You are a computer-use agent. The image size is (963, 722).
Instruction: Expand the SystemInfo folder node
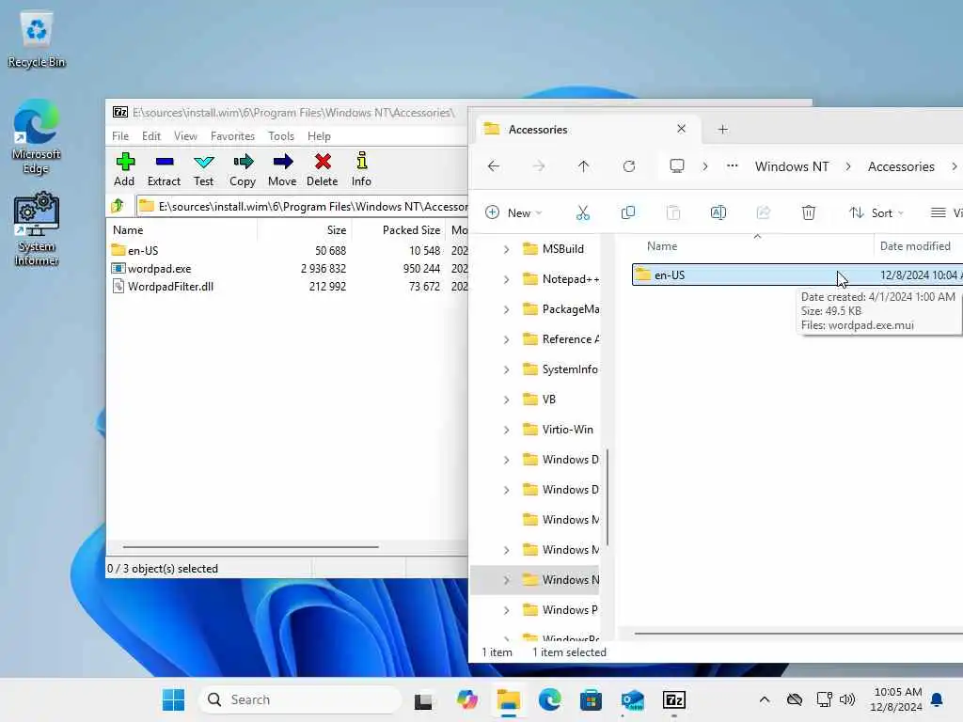pos(506,369)
